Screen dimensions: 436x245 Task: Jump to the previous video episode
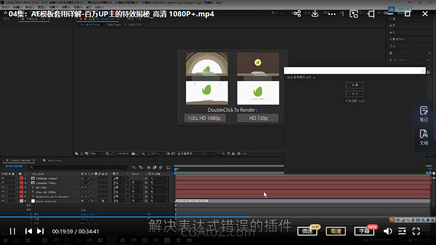click(x=28, y=231)
